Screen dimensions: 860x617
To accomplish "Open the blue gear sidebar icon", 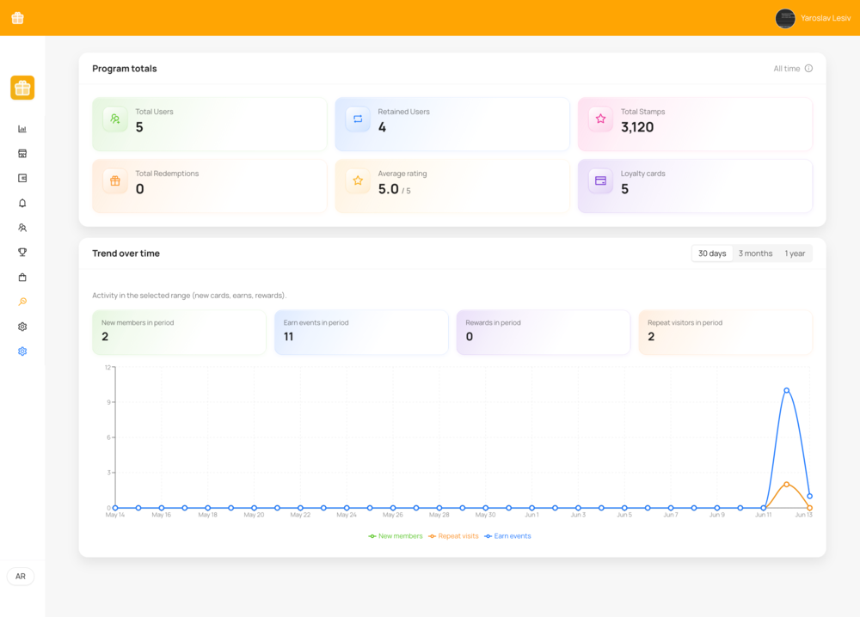I will point(22,351).
